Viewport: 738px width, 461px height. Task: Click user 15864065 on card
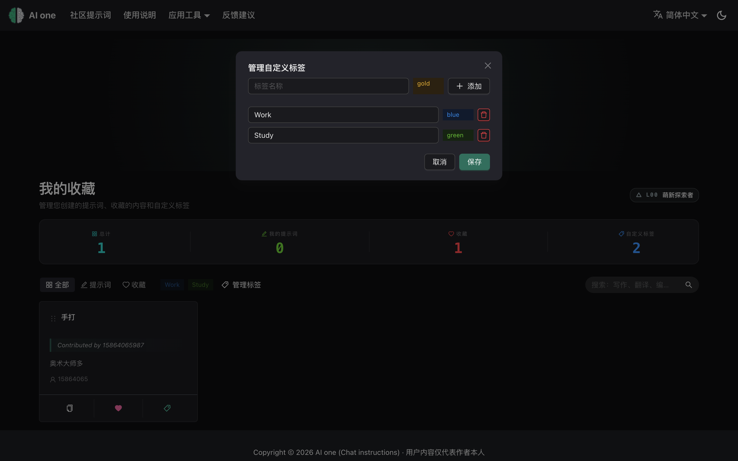[x=69, y=379]
